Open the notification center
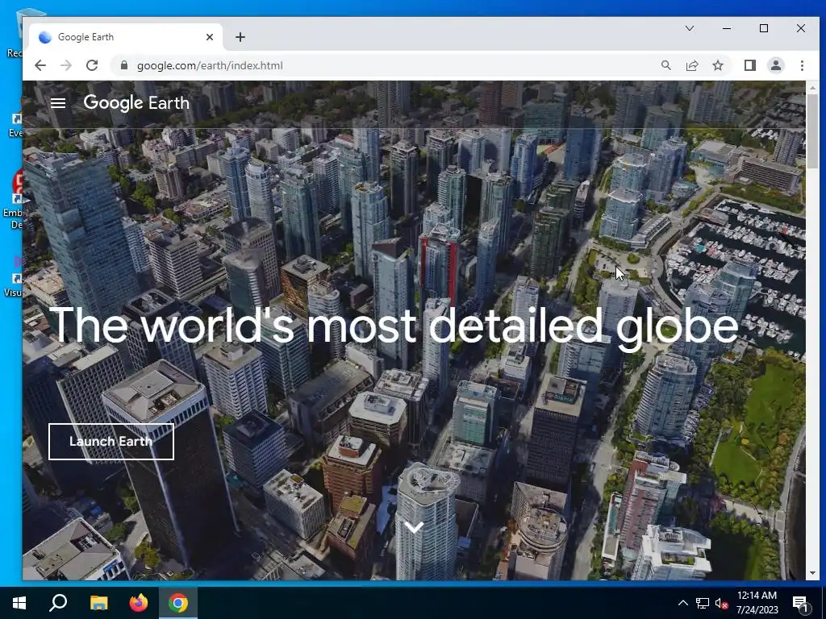Image resolution: width=826 pixels, height=619 pixels. pyautogui.click(x=801, y=603)
